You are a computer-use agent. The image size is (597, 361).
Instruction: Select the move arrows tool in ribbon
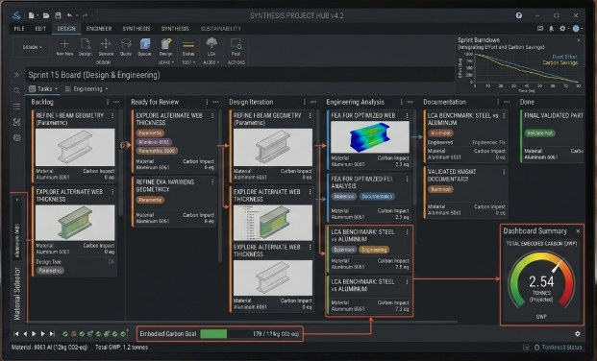(x=106, y=44)
